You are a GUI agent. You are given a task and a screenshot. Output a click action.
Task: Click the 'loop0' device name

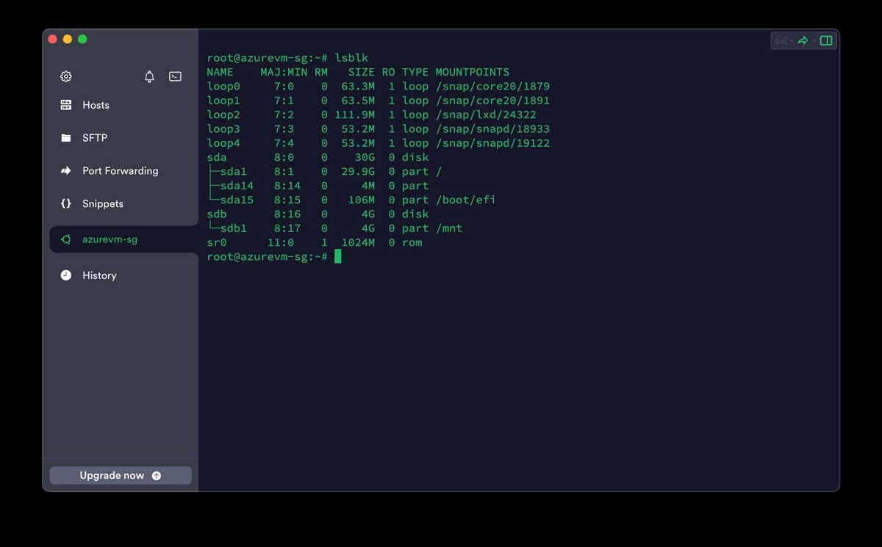(223, 86)
